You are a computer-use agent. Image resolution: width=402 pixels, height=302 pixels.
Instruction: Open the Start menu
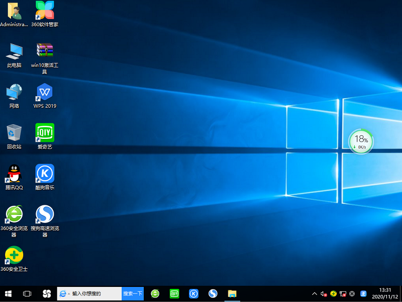coord(7,293)
